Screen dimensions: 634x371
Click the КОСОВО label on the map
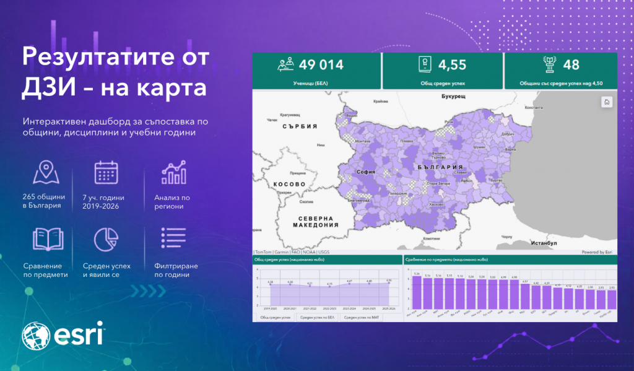289,185
